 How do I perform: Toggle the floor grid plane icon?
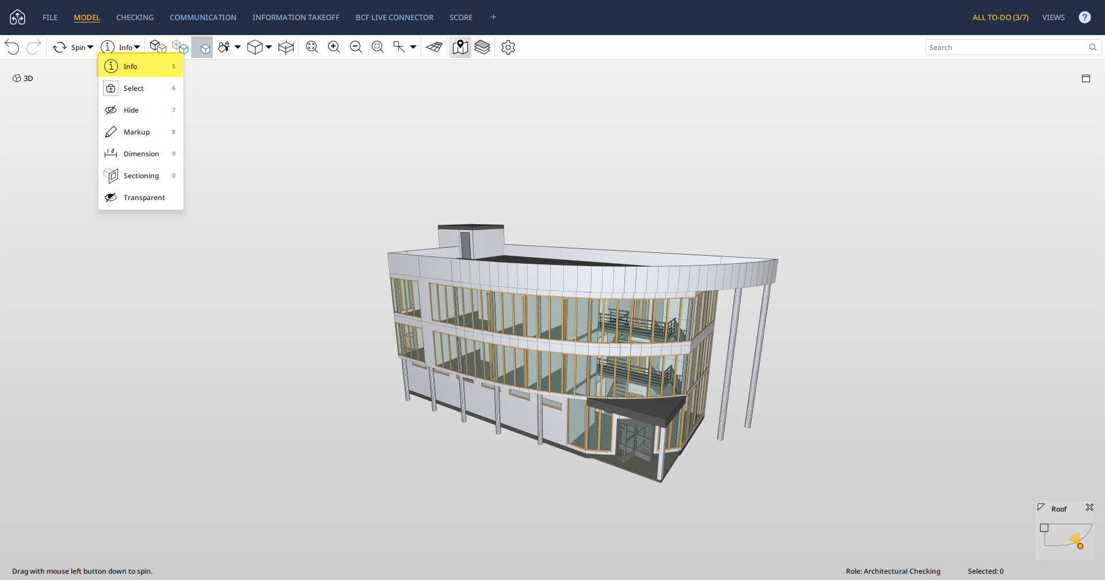coord(435,47)
